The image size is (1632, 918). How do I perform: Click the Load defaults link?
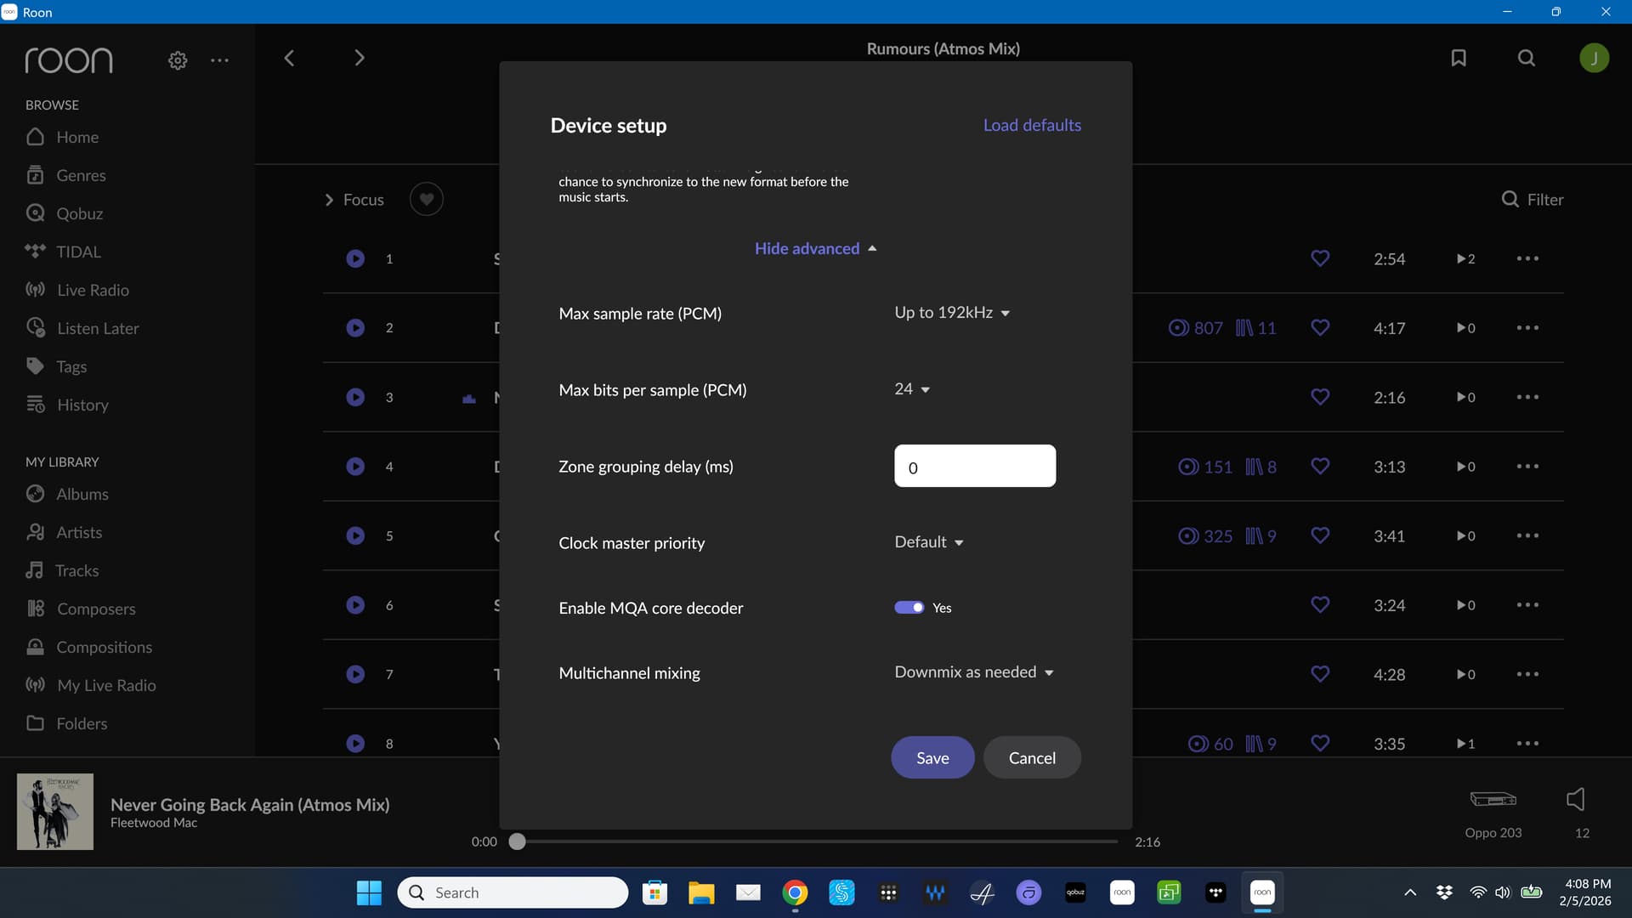pyautogui.click(x=1032, y=125)
